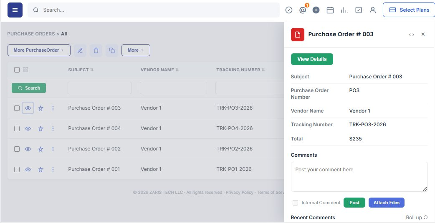The height and width of the screenshot is (223, 435).
Task: Click the 'TRK-PO1-2026' tracking number cell
Action: 234,169
